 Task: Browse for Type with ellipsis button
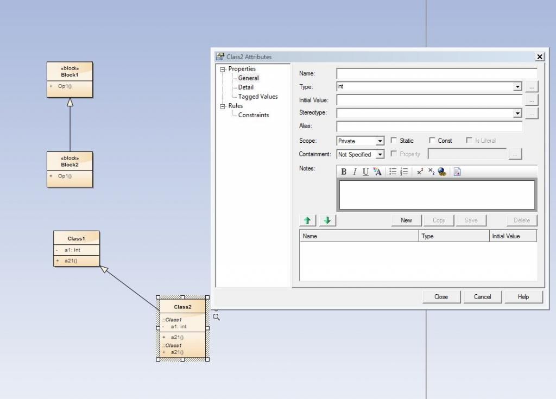[x=532, y=86]
